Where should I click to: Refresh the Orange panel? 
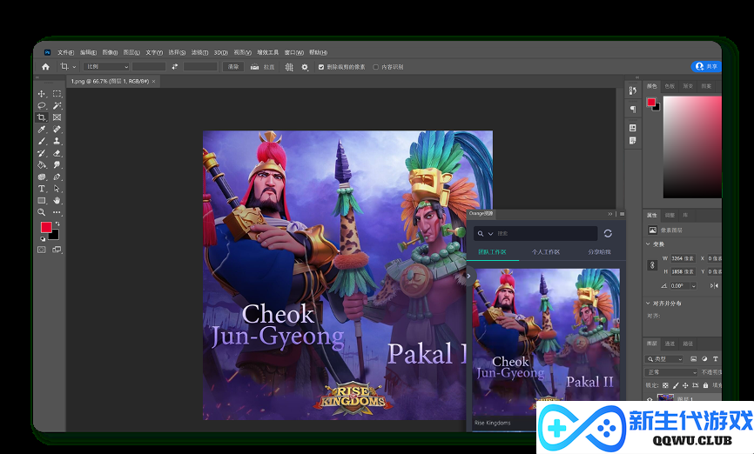pyautogui.click(x=608, y=233)
